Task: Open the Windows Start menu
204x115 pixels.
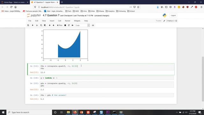Action: (3, 112)
